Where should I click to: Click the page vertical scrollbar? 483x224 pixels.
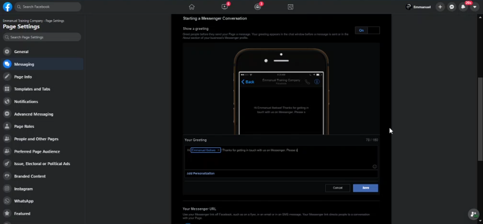point(480,119)
